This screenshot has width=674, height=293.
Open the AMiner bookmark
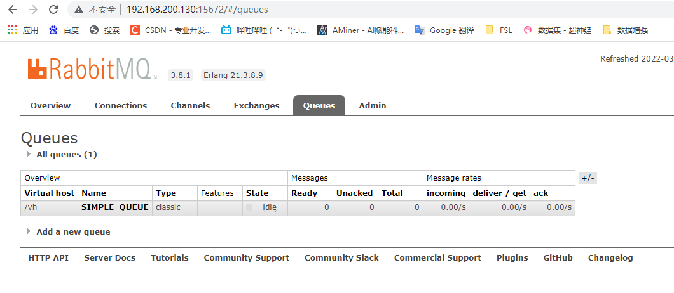point(361,30)
